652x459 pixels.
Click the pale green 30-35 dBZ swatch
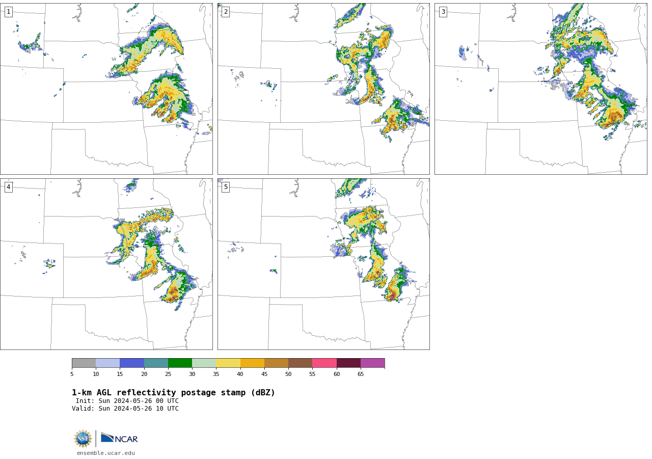pos(204,363)
